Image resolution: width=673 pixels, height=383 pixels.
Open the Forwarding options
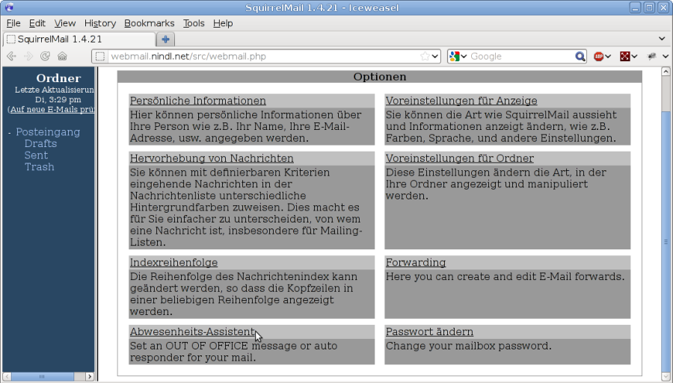pyautogui.click(x=416, y=263)
